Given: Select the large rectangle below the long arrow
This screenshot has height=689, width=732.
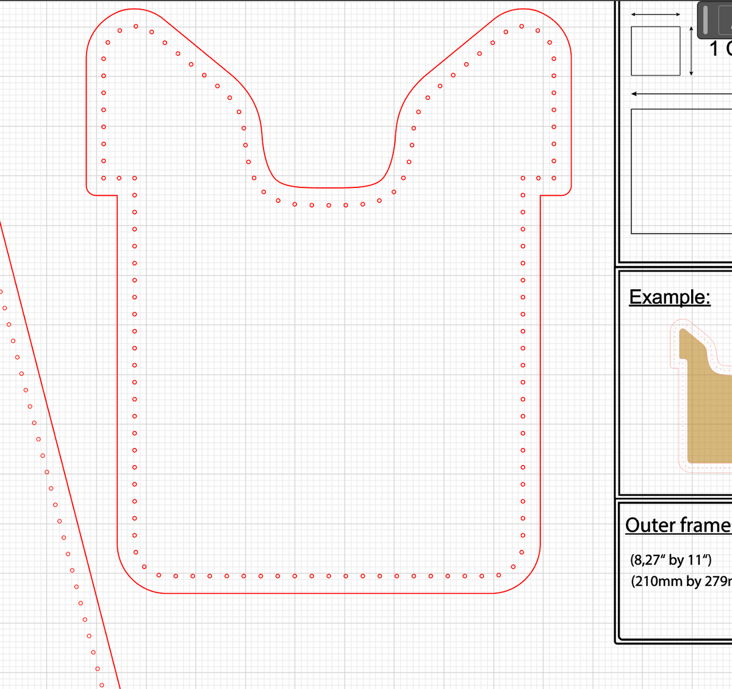Looking at the screenshot, I should [681, 171].
